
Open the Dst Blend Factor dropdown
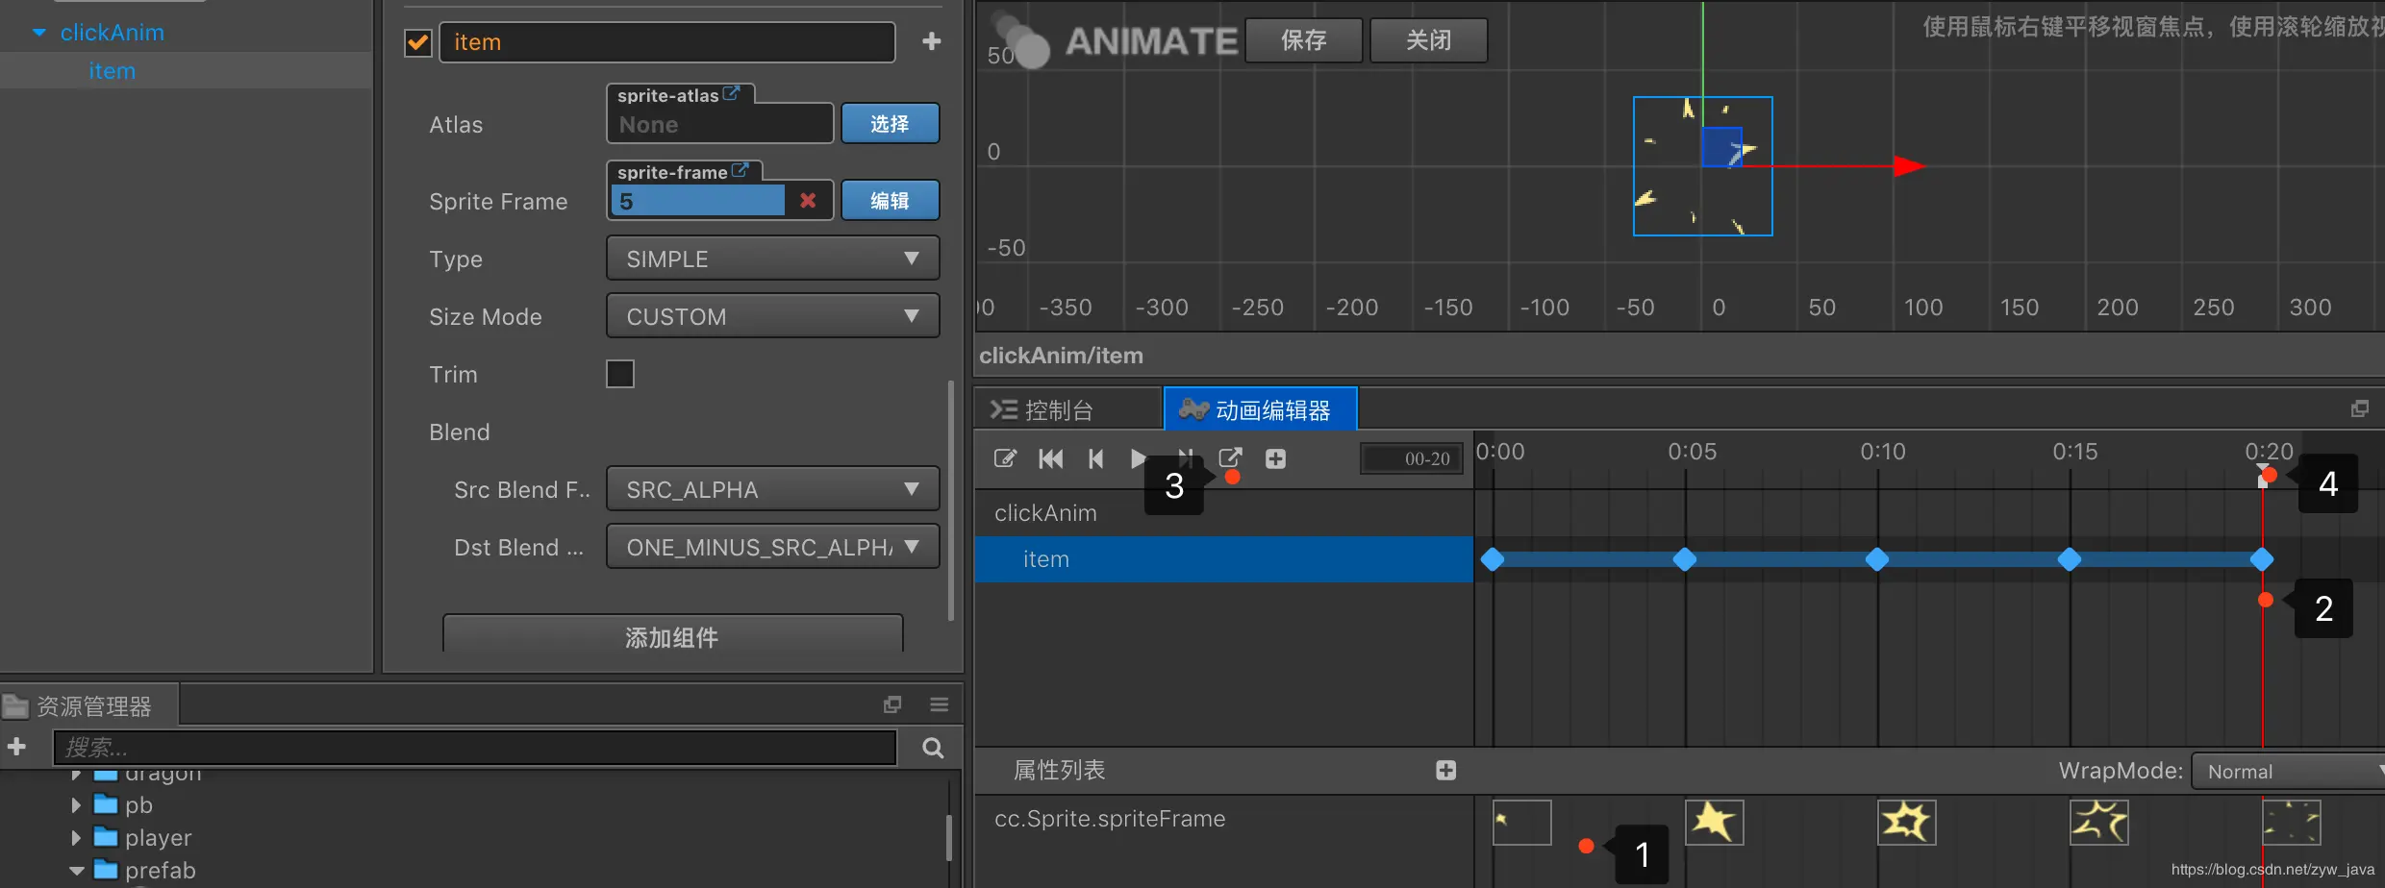(x=773, y=547)
